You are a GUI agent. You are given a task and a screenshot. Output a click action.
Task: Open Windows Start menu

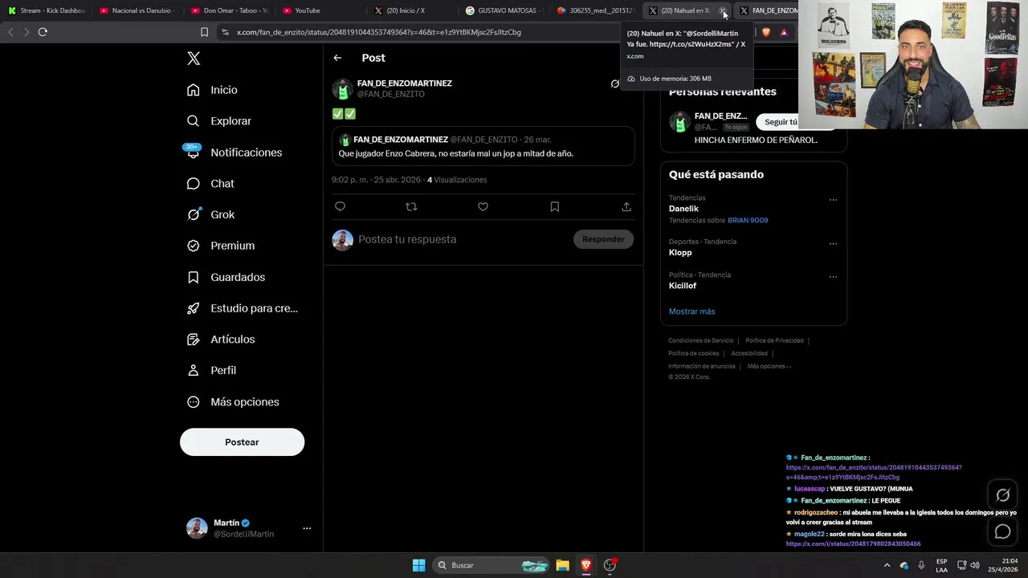click(x=418, y=565)
